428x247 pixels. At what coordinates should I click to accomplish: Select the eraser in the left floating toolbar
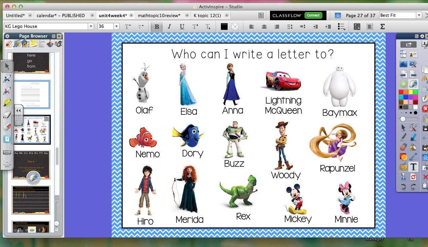coord(7,115)
